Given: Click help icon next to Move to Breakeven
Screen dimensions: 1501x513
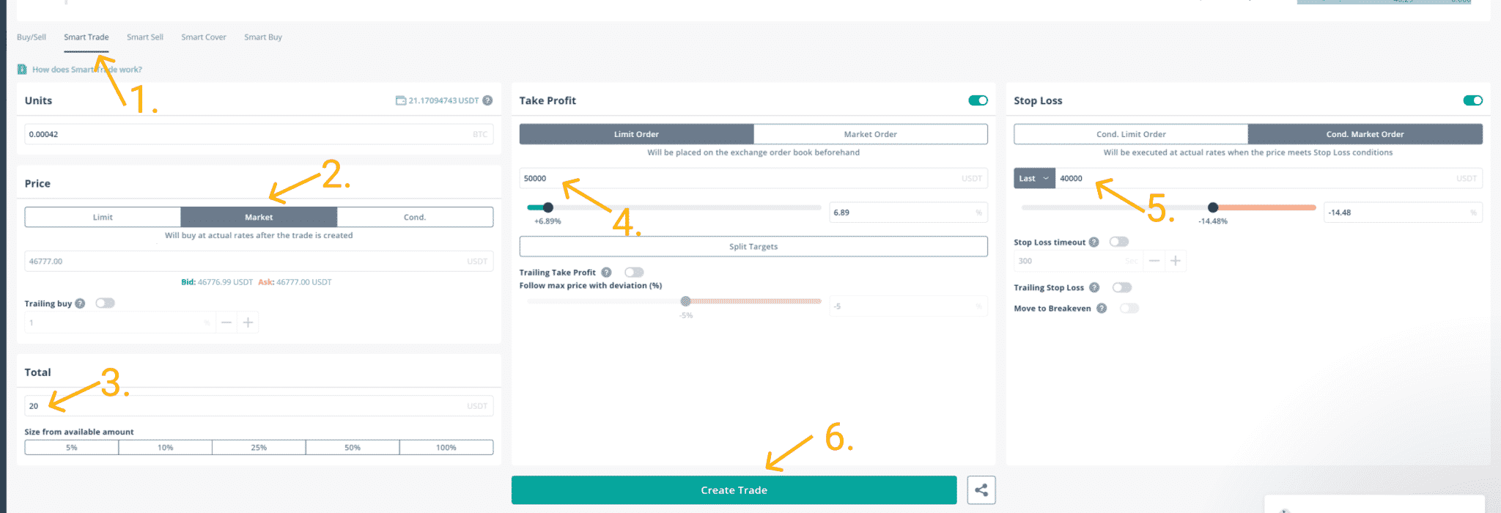Looking at the screenshot, I should pyautogui.click(x=1101, y=309).
